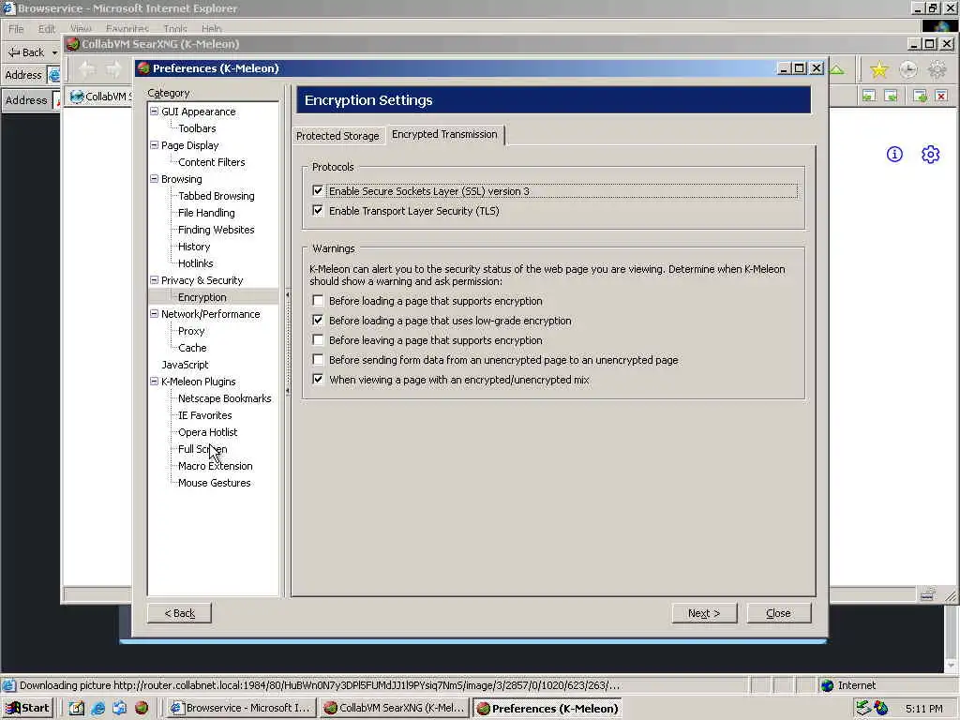Collapse Privacy & Security category
The height and width of the screenshot is (720, 960).
point(155,279)
